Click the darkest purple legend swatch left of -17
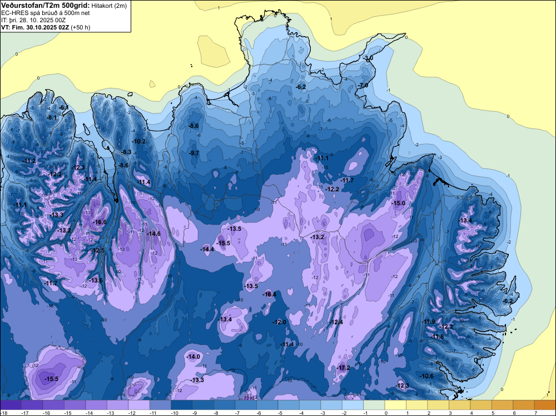This screenshot has height=416, width=556. click(x=11, y=405)
